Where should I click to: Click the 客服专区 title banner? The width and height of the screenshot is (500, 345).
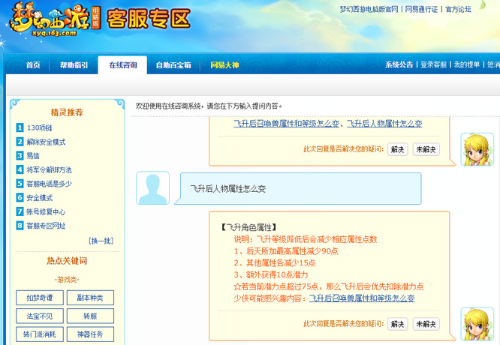click(149, 19)
